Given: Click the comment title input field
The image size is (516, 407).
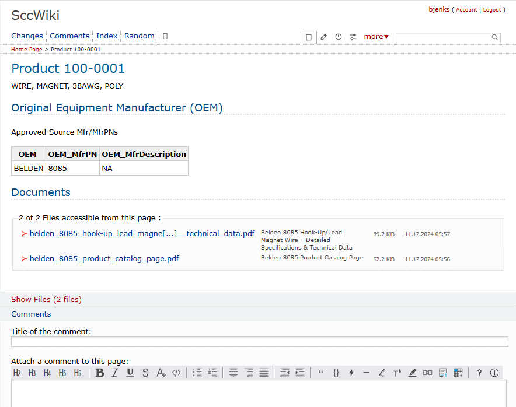Looking at the screenshot, I should [259, 342].
